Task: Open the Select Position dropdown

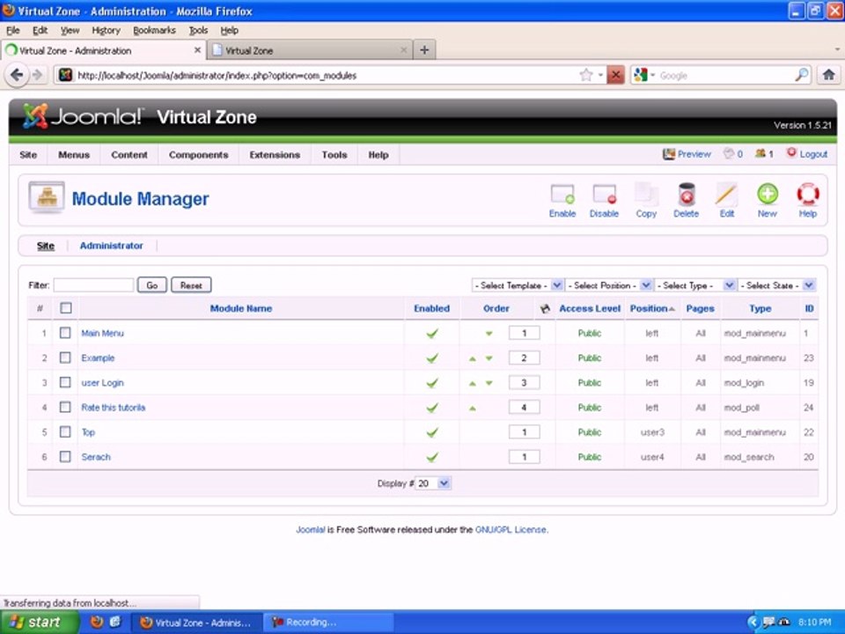Action: point(609,285)
